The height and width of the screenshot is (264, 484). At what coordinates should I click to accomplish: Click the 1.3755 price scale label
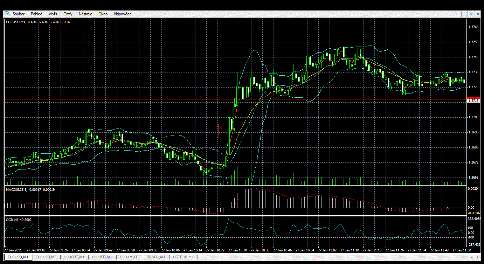473,42
